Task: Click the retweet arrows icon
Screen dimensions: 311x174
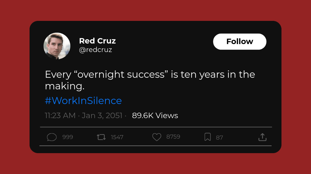Action: tap(101, 137)
